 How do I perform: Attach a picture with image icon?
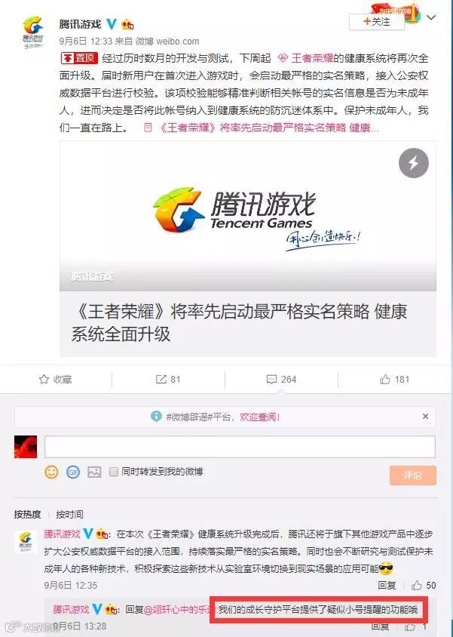pos(94,472)
